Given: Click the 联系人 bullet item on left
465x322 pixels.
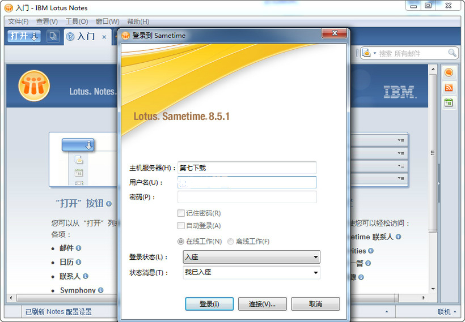Looking at the screenshot, I should tap(70, 276).
